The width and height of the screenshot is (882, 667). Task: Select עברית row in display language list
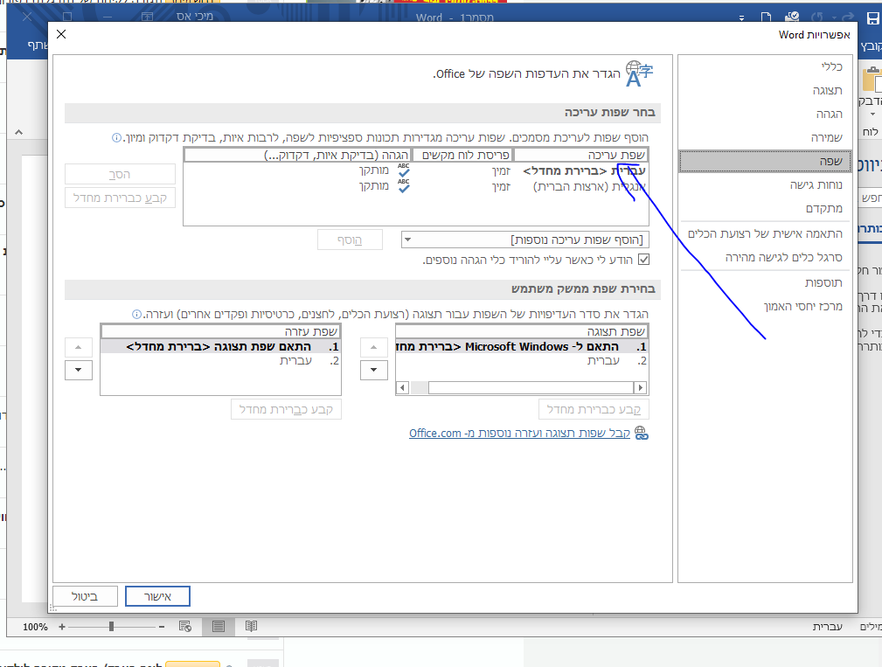[x=522, y=361]
